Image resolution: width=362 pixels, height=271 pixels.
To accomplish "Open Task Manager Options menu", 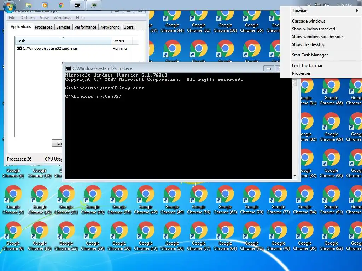I will click(28, 18).
